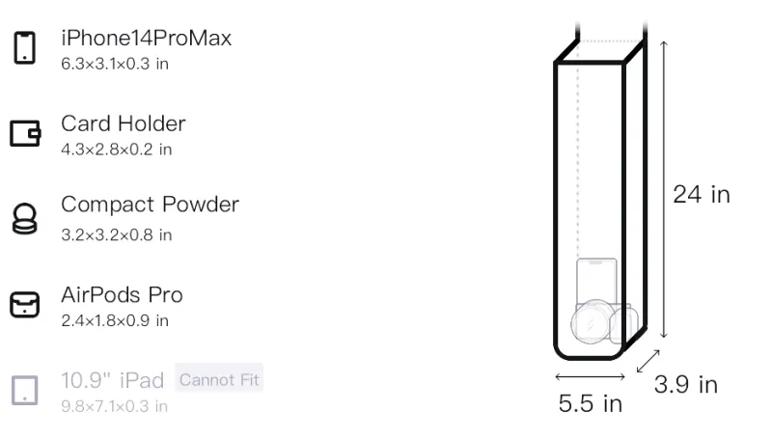Click the 24 in height label
The width and height of the screenshot is (772, 439).
click(x=702, y=194)
